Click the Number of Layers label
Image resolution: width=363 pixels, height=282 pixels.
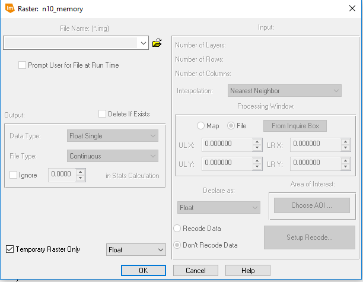(200, 45)
